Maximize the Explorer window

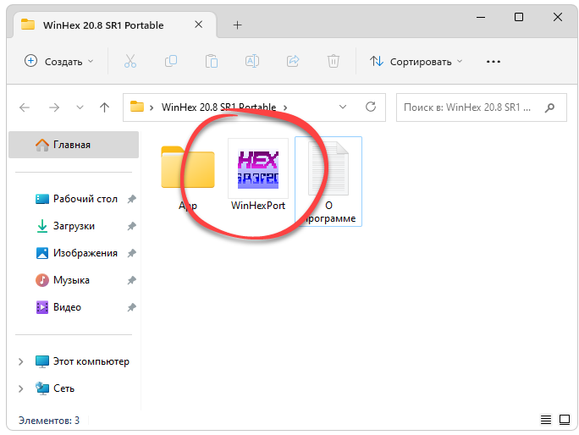point(519,17)
